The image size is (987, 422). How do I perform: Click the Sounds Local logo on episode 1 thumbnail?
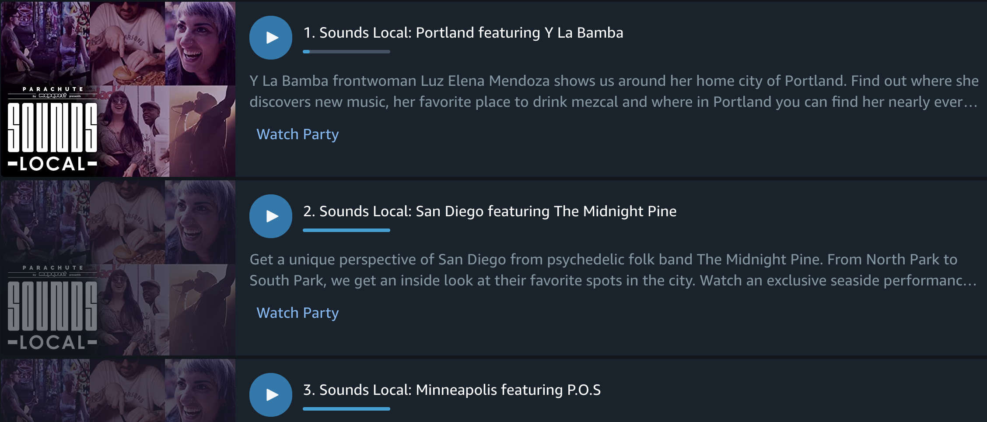click(52, 130)
